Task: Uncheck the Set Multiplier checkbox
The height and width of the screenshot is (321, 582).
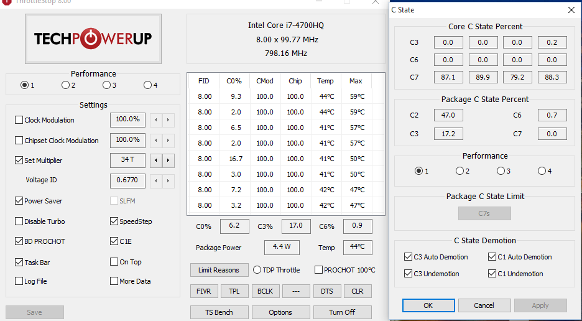Action: point(19,160)
